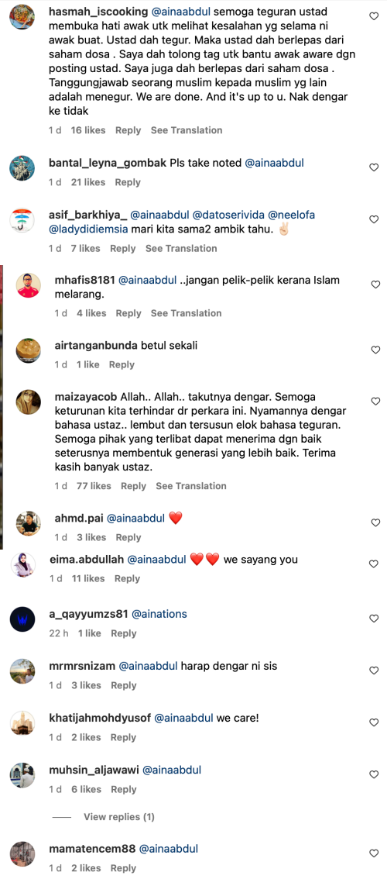Show translation for maizayacob's comment
The image size is (387, 886).
pos(191,486)
